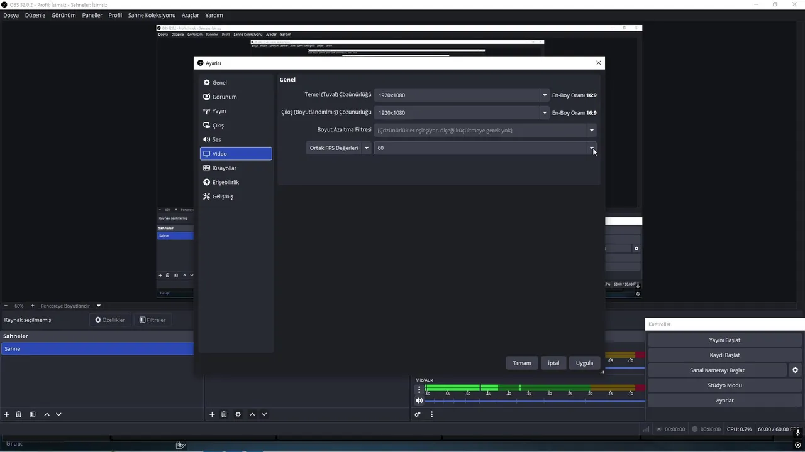Switch to Genel settings category
805x452 pixels.
(236, 83)
